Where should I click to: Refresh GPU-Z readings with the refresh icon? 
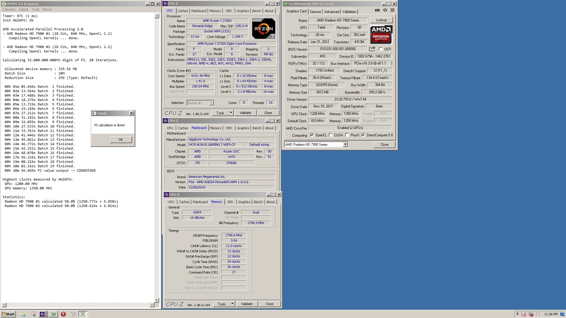point(385,10)
